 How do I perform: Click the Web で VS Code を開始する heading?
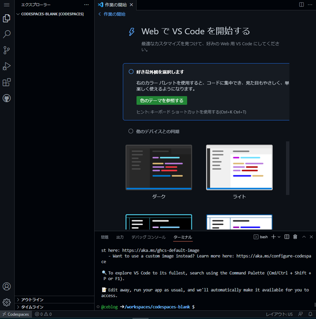(x=196, y=31)
